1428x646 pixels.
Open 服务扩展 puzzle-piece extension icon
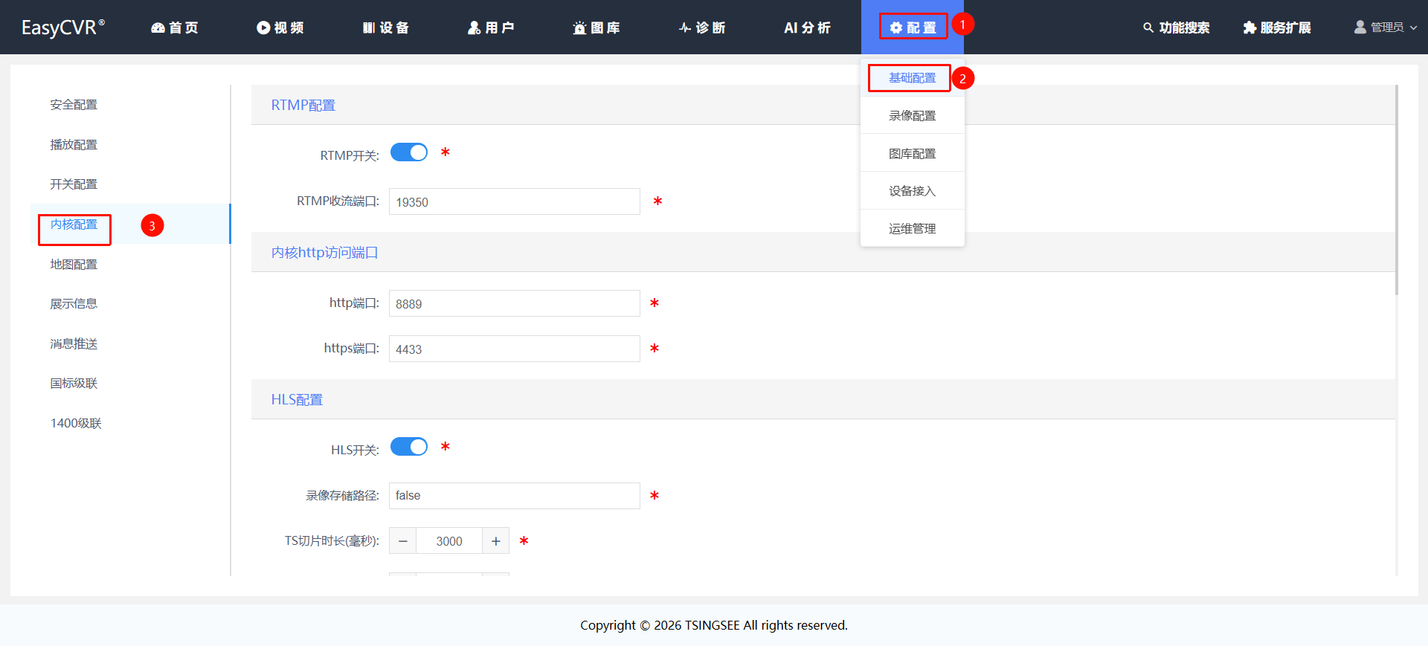1249,28
